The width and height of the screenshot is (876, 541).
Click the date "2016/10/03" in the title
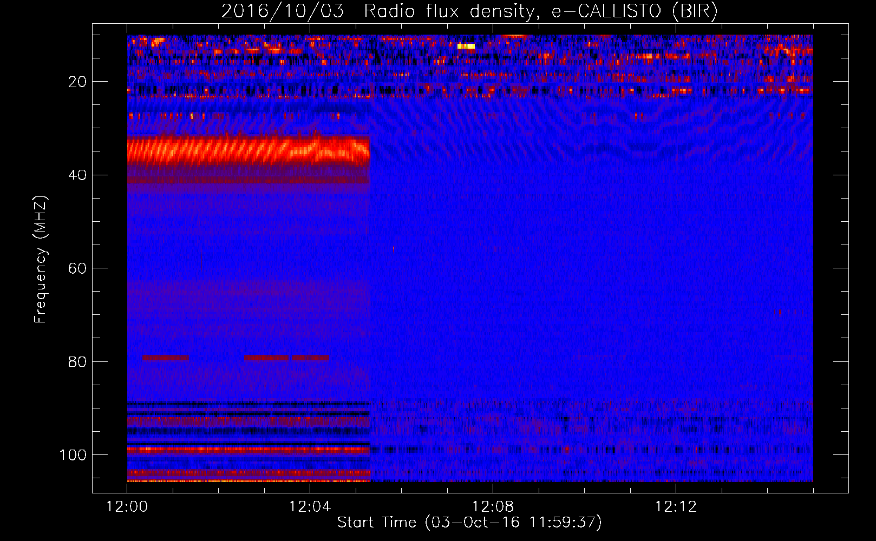[283, 11]
